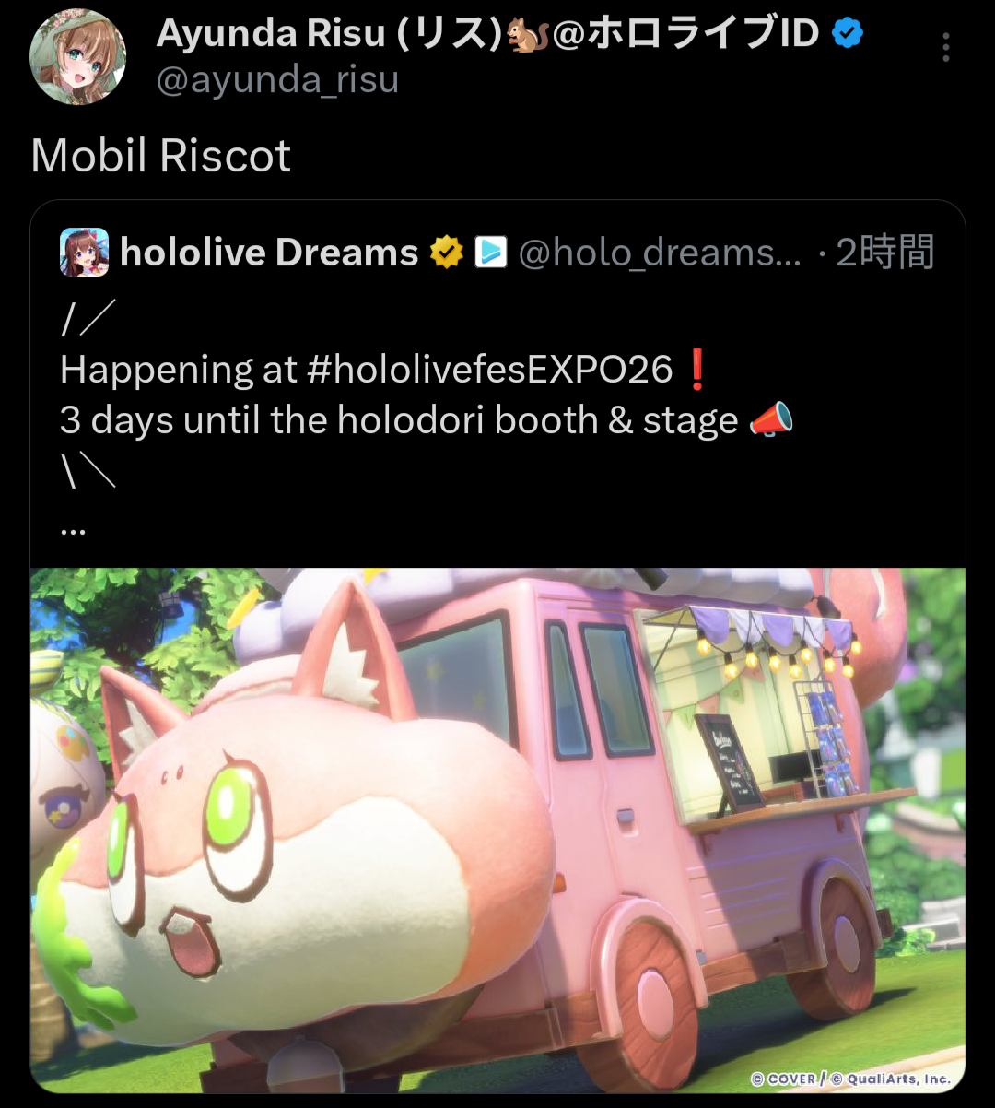
Task: Open the pink squirrel truck image
Action: 497,830
